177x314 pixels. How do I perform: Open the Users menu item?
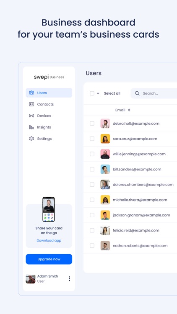(x=49, y=93)
